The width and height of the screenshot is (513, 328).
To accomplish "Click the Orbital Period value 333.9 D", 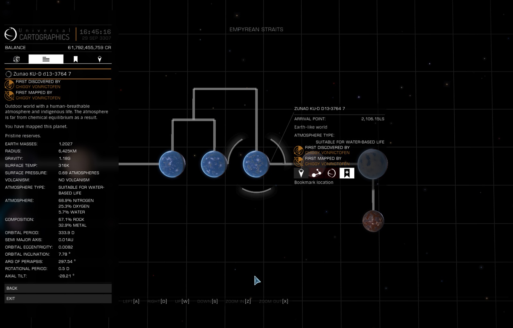I will click(66, 233).
